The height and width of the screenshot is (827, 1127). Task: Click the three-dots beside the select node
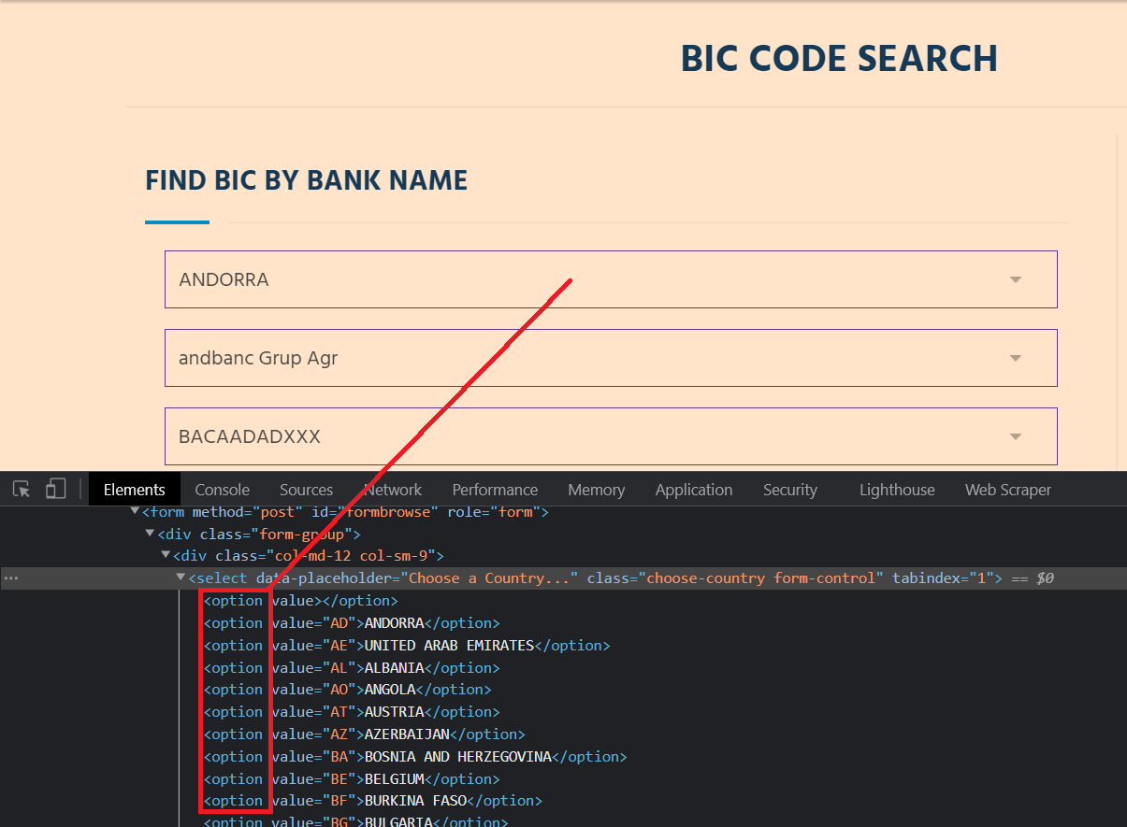[10, 578]
